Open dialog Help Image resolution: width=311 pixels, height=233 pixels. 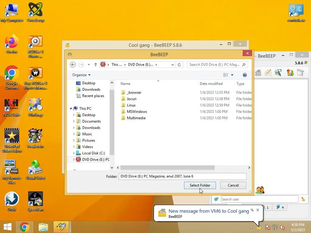coord(244,75)
